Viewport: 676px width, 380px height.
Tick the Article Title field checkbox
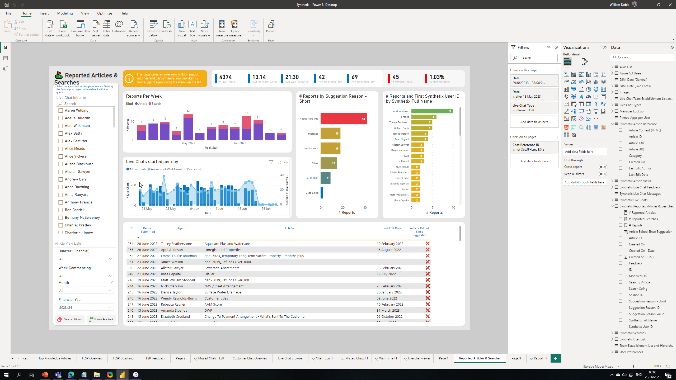point(621,143)
